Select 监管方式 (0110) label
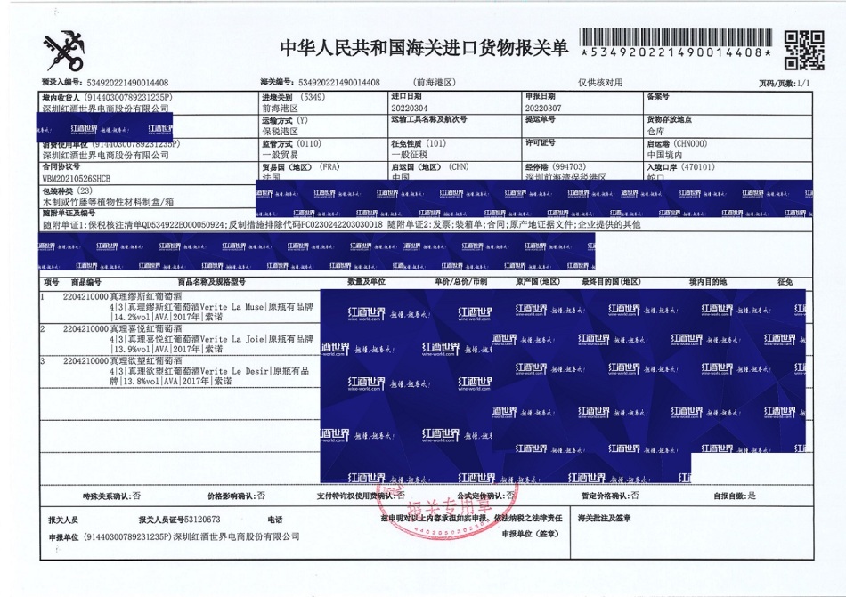 [x=291, y=144]
